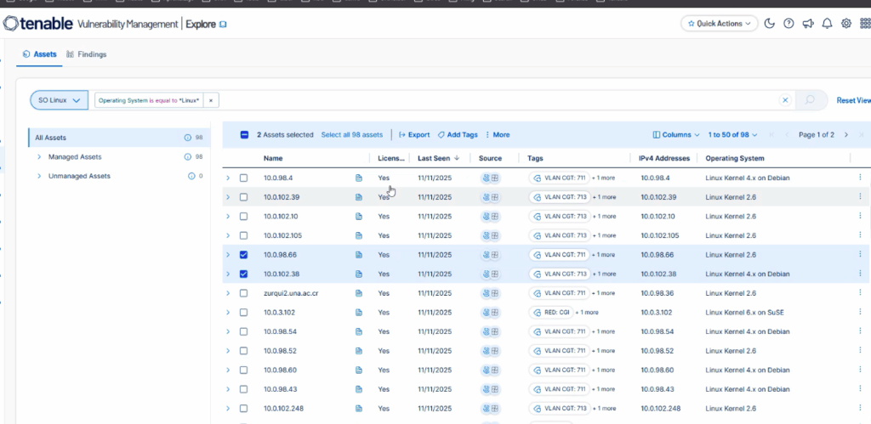Select the checkbox for zurqui2.una.ac.cr
This screenshot has width=871, height=424.
coord(244,293)
